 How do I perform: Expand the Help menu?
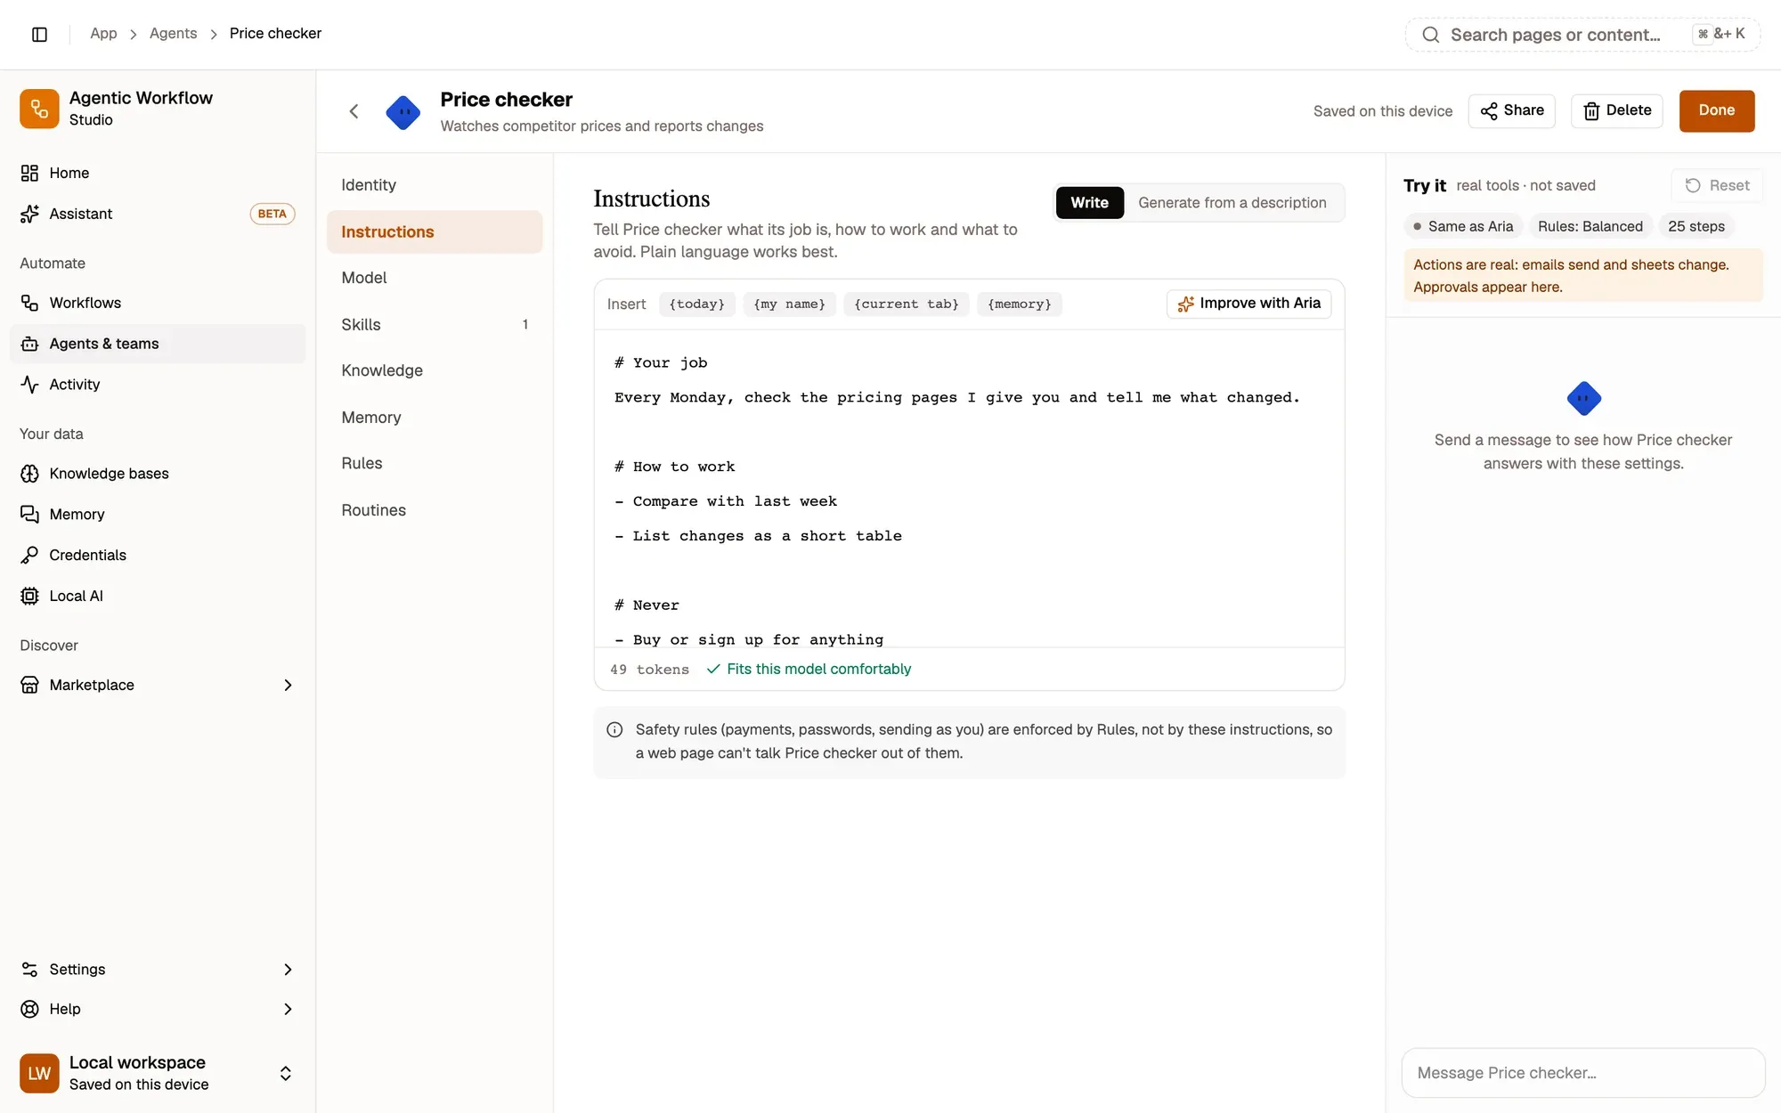[158, 1009]
